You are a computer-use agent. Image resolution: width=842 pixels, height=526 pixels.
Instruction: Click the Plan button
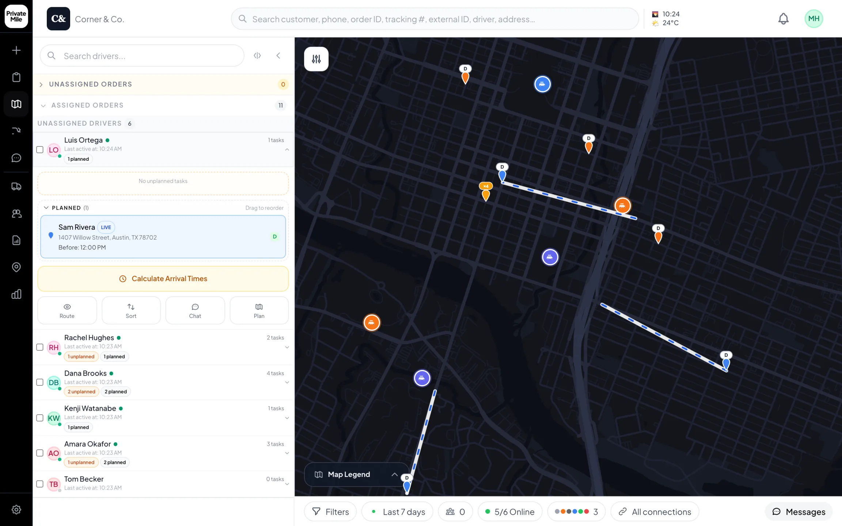[259, 310]
